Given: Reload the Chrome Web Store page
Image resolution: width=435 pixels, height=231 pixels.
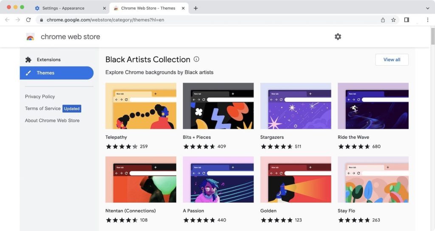Looking at the screenshot, I should (x=28, y=20).
